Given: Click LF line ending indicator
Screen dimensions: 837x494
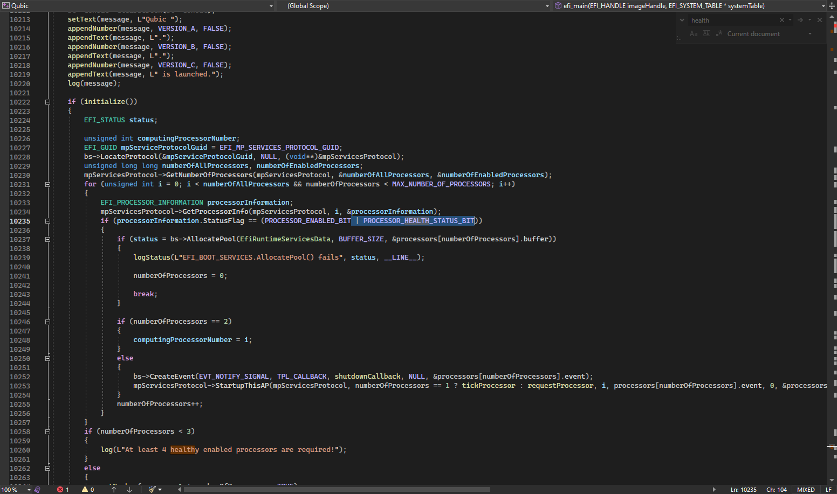Looking at the screenshot, I should tap(829, 490).
